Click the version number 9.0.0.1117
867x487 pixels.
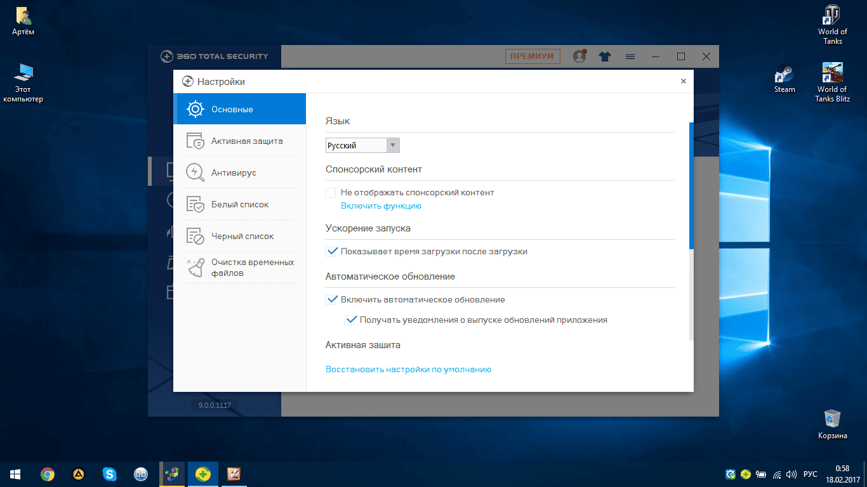(x=215, y=405)
